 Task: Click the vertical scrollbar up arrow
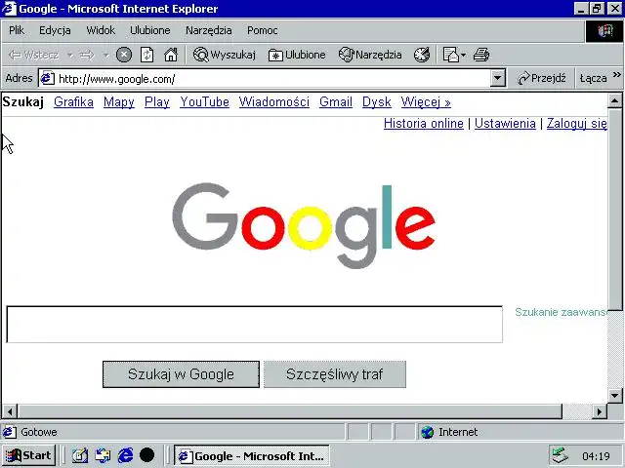(615, 100)
